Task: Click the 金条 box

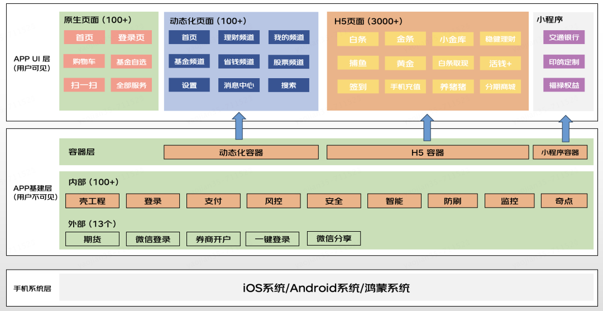Action: 405,39
